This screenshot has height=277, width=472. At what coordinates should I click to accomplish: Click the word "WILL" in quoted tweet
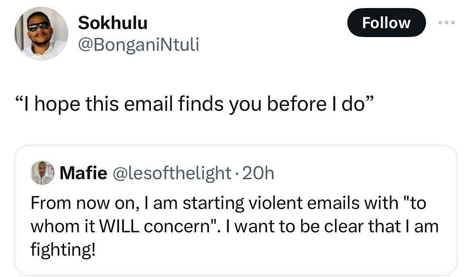pyautogui.click(x=120, y=227)
